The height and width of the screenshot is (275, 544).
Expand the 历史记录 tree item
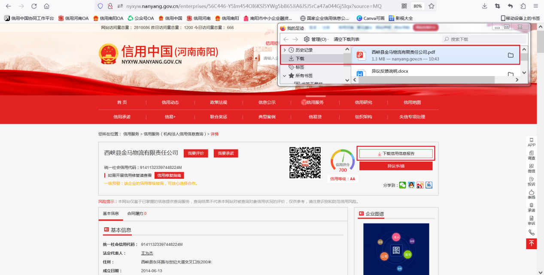click(284, 50)
